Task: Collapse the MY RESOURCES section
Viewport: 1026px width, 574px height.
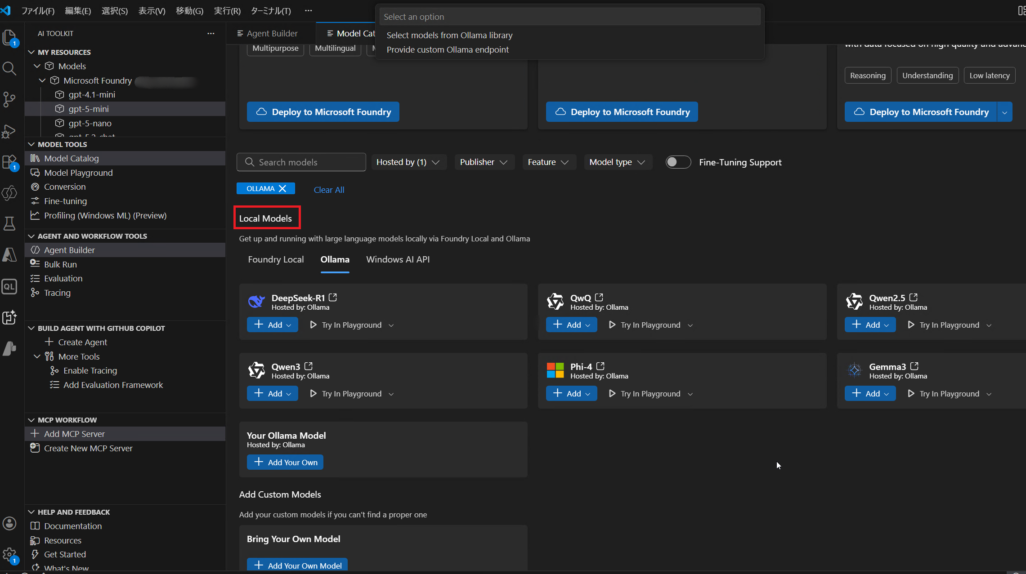Action: coord(31,52)
